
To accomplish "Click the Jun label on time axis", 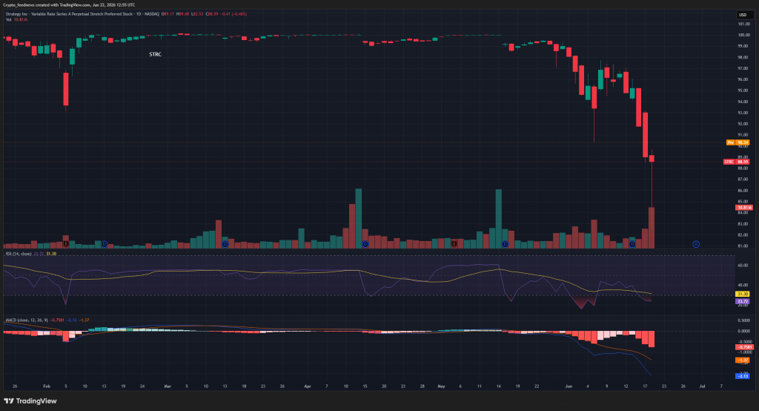I will coord(569,387).
